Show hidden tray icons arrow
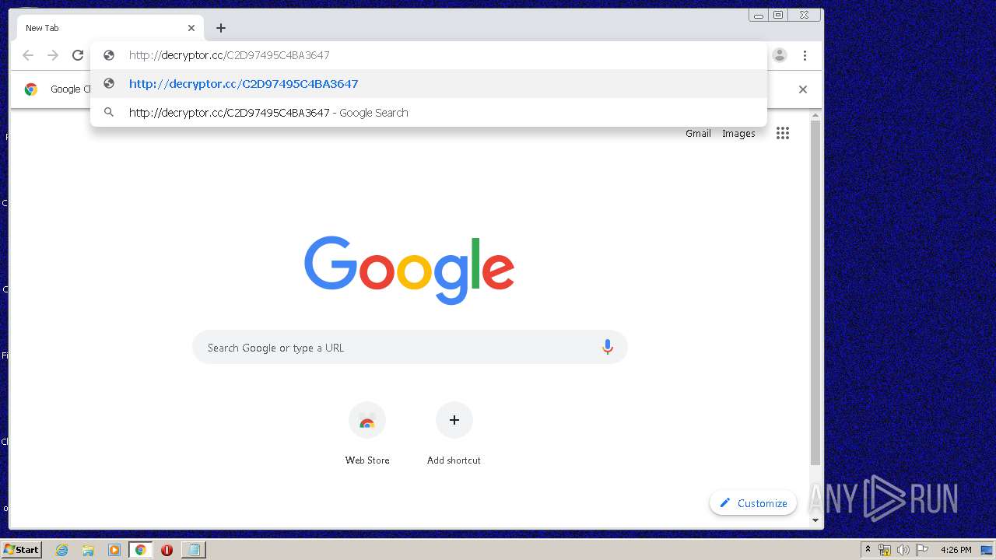The height and width of the screenshot is (560, 996). tap(868, 550)
